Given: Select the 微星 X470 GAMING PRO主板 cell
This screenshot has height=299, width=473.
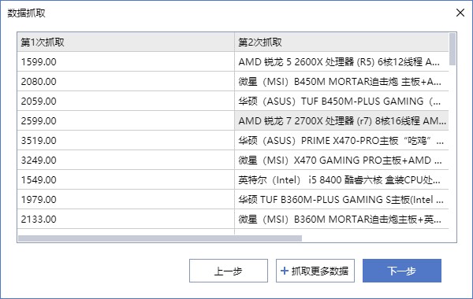Looking at the screenshot, I should pyautogui.click(x=341, y=160).
